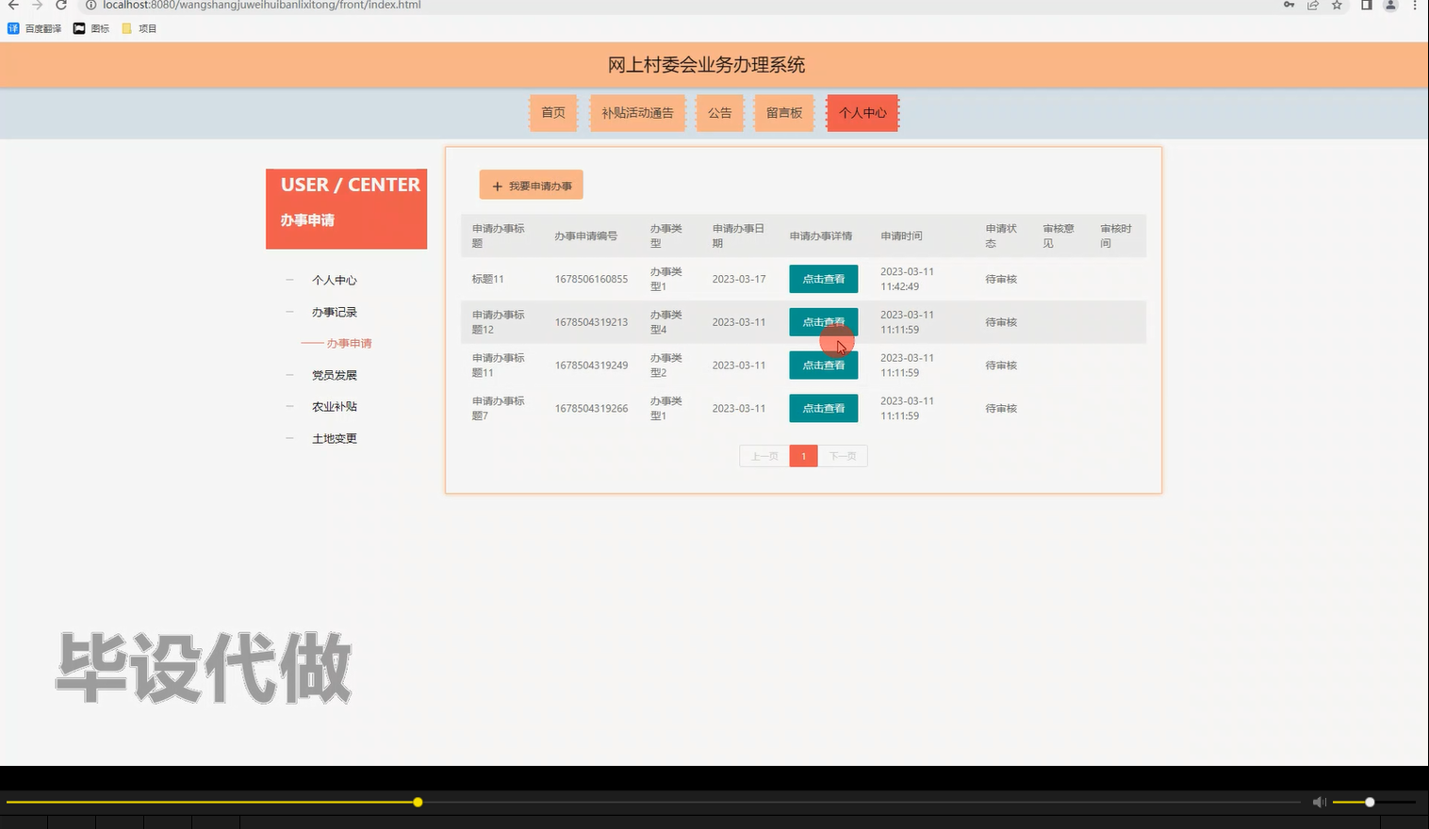Open 党员发展 in the sidebar

pos(335,376)
